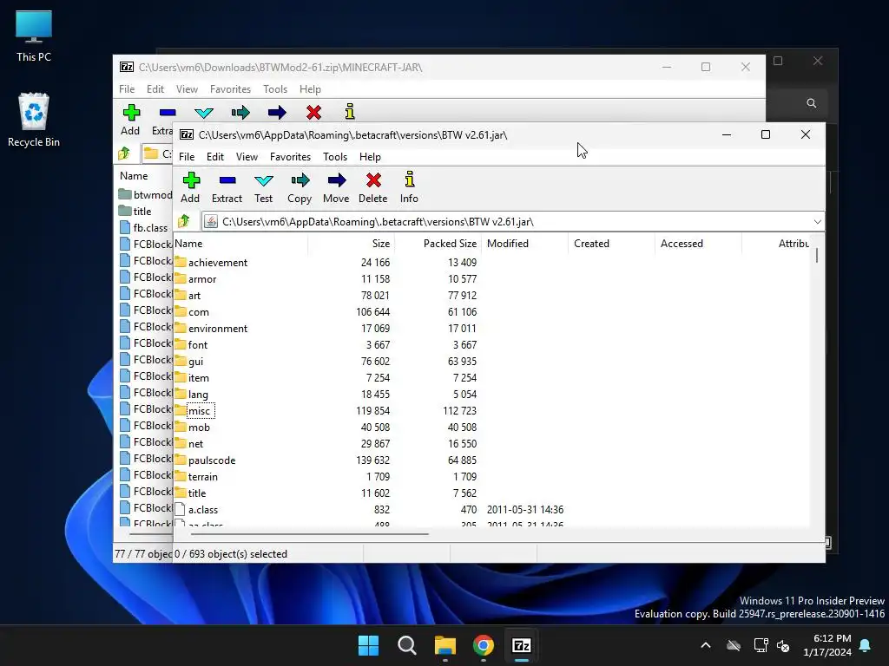The width and height of the screenshot is (889, 666).
Task: Sort files by Modified column header
Action: point(508,244)
